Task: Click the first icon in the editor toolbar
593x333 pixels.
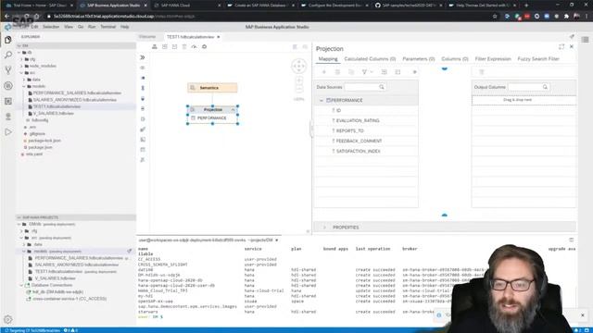Action: tap(155, 47)
